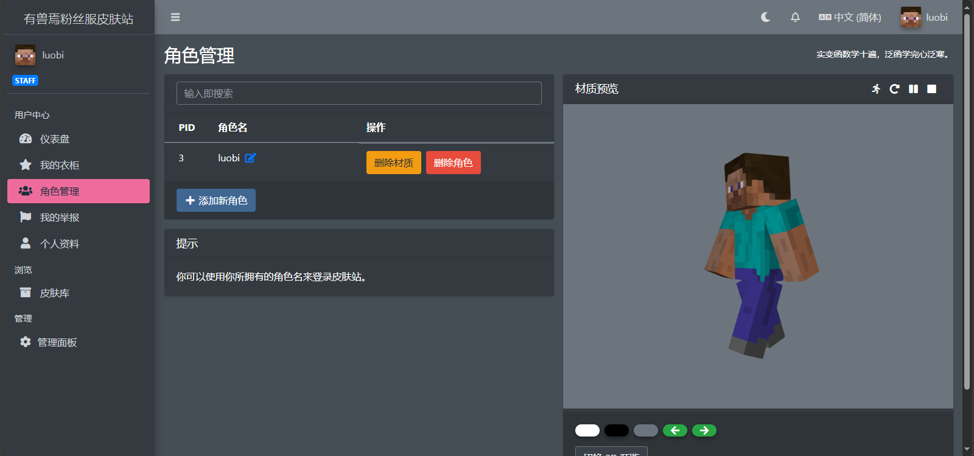The height and width of the screenshot is (456, 974).
Task: Open 我的举报 reports page
Action: pyautogui.click(x=79, y=217)
